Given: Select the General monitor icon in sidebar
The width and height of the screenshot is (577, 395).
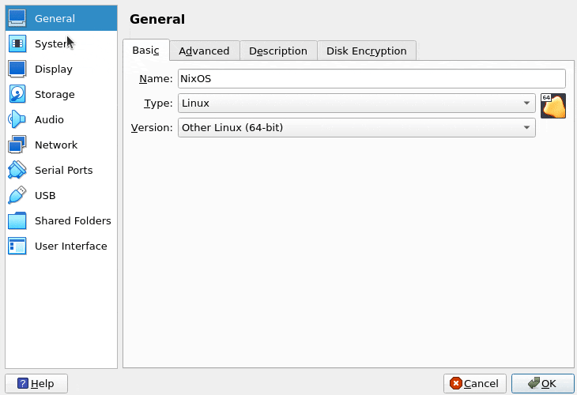Looking at the screenshot, I should point(17,18).
